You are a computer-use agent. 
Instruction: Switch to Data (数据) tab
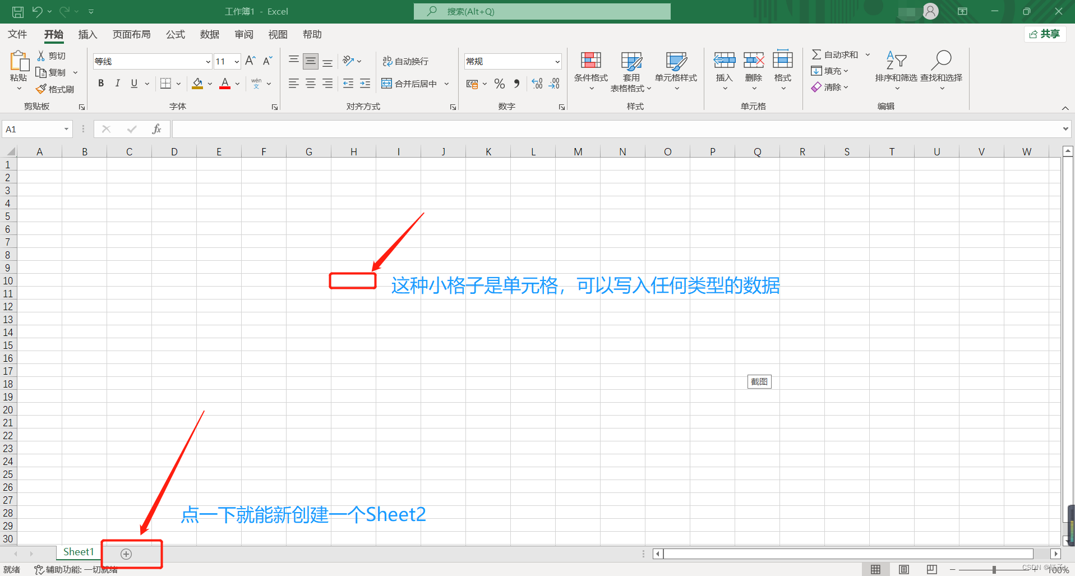[210, 34]
